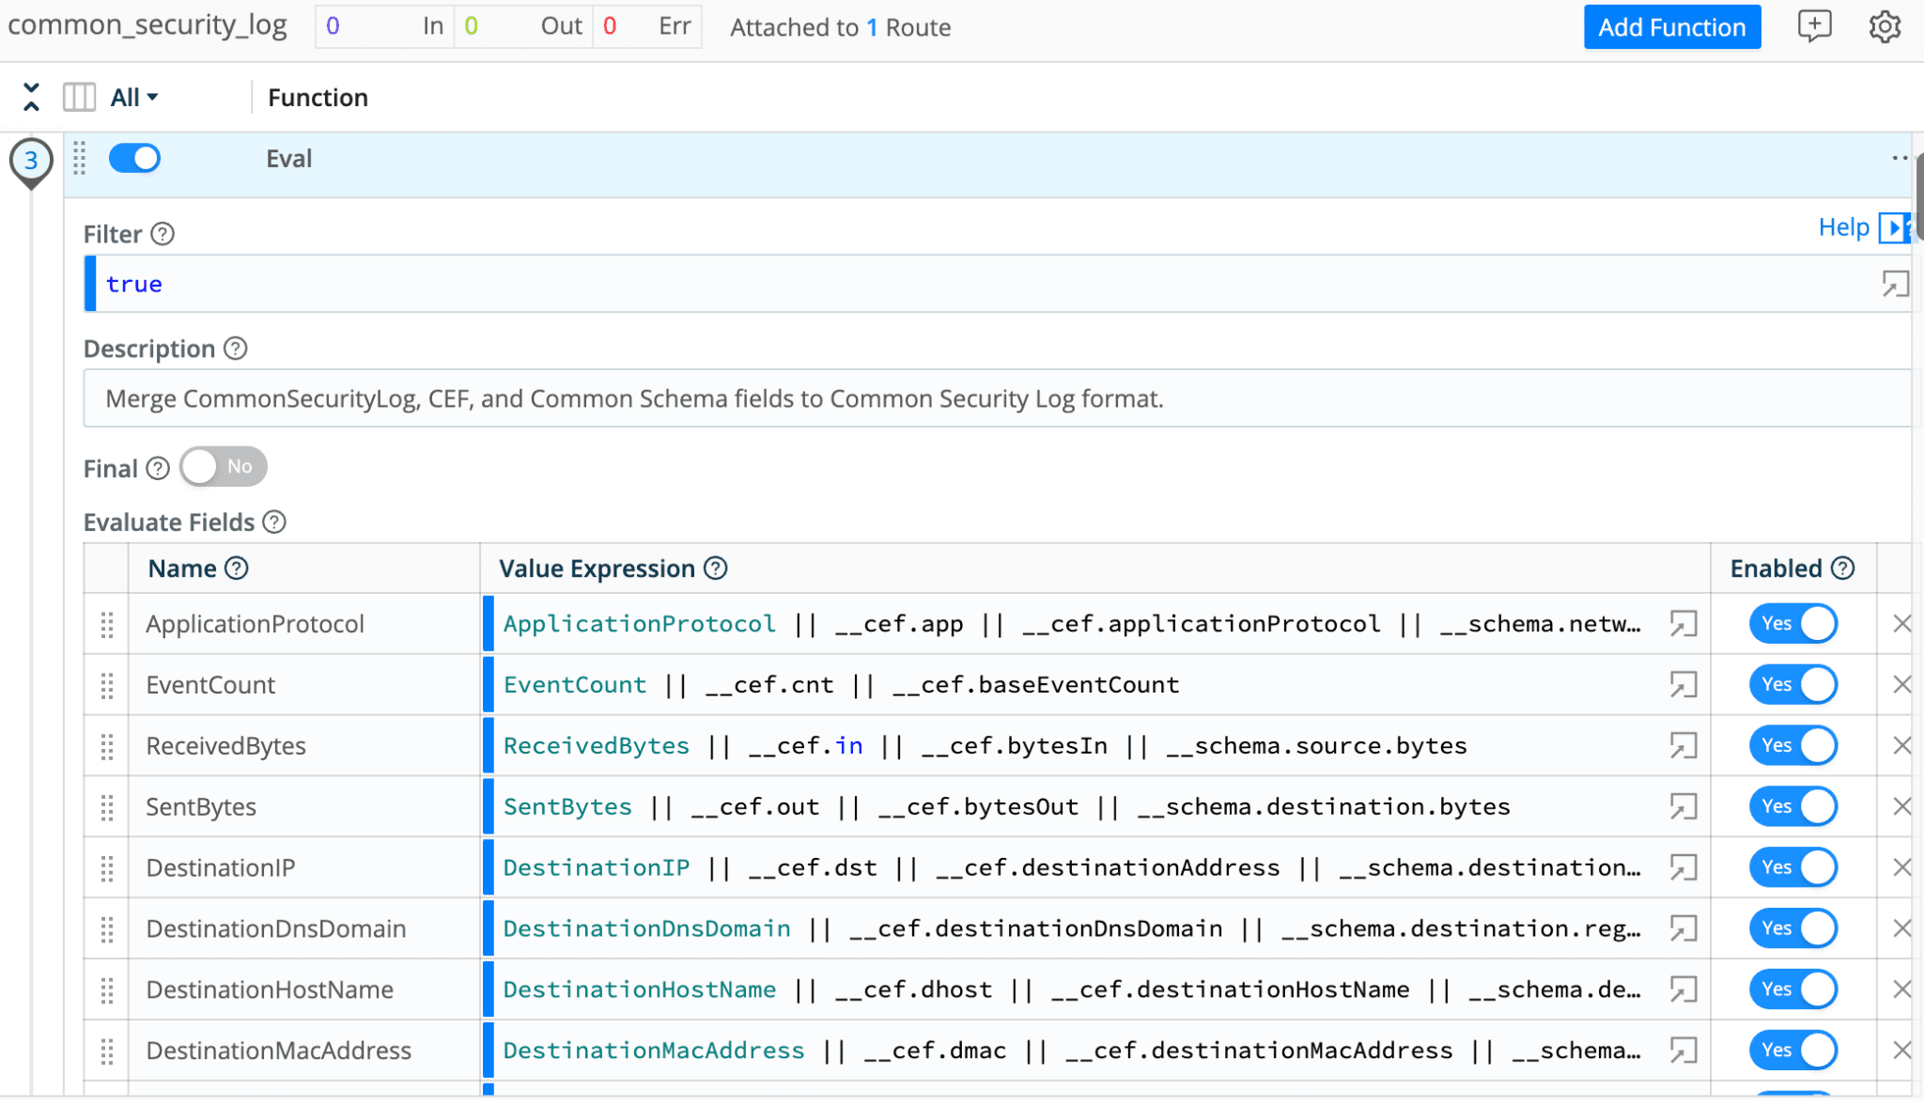Expand the Help panel arrow
Screen dimensions: 1924x1106
click(x=1895, y=227)
